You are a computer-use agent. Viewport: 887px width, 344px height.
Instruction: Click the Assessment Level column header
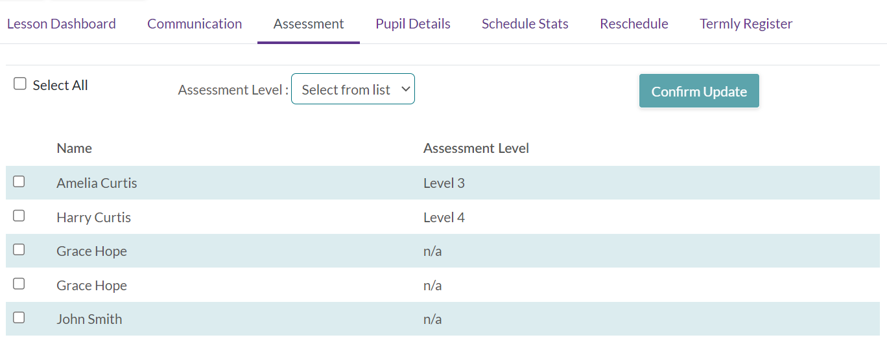[476, 148]
